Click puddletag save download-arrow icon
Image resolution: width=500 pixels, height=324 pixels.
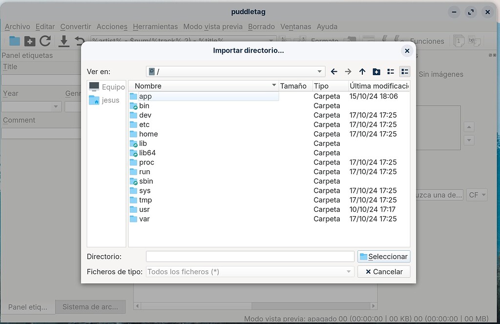point(64,41)
